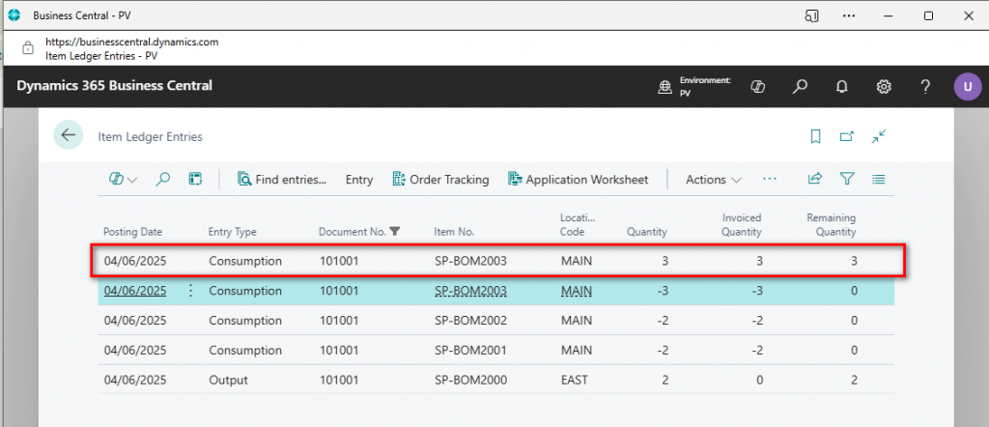Screen dimensions: 989x427
Task: Share the Item Ledger Entries list
Action: [x=815, y=179]
